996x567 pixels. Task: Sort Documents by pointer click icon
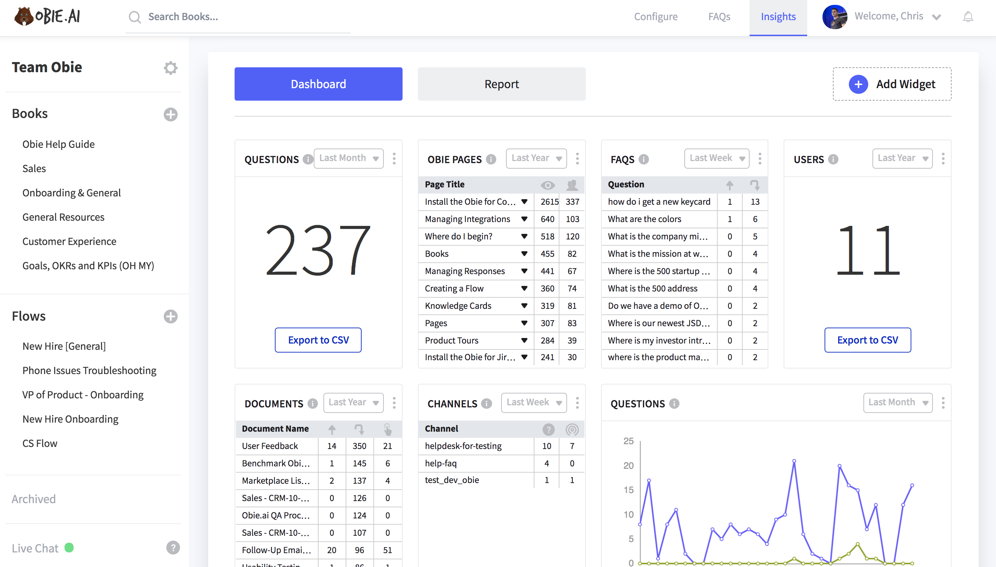(x=387, y=429)
